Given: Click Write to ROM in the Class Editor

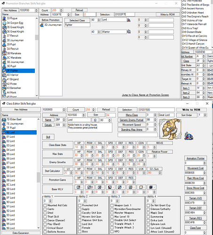Looking at the screenshot, I should tap(191, 110).
